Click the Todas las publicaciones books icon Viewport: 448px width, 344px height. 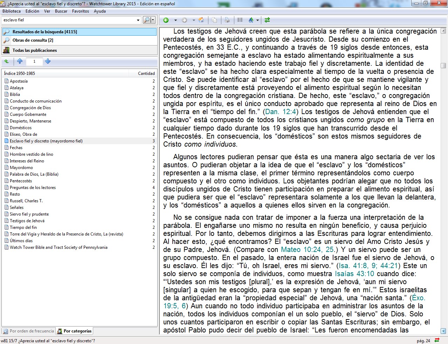pyautogui.click(x=6, y=50)
